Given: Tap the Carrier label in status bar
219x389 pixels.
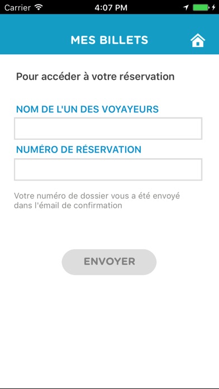Looking at the screenshot, I should (18, 7).
